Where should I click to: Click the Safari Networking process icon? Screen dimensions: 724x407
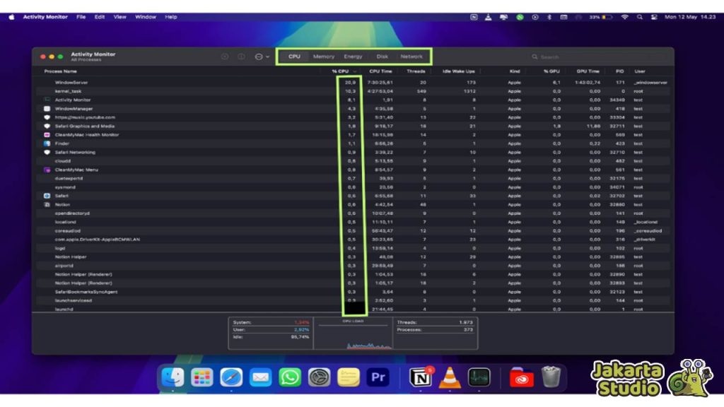[47, 153]
